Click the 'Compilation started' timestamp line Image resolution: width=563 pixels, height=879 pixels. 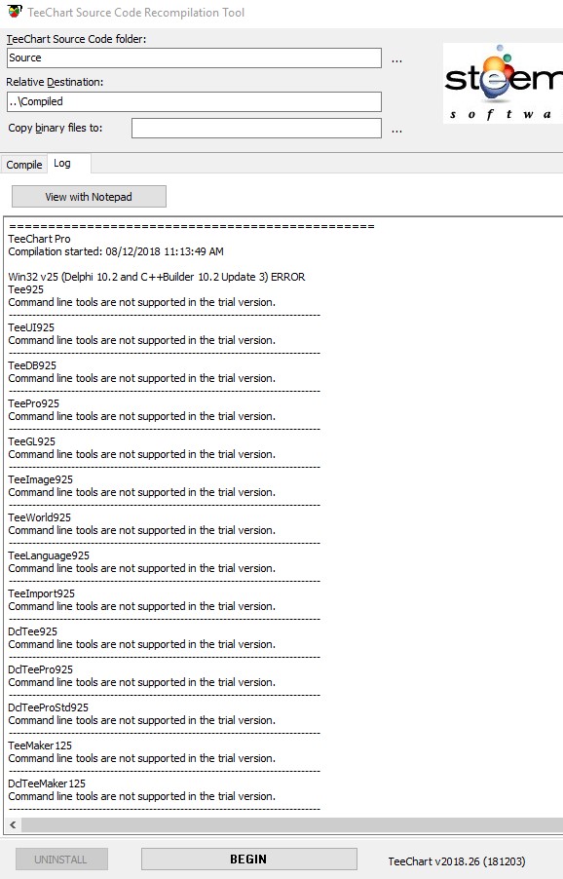click(116, 251)
